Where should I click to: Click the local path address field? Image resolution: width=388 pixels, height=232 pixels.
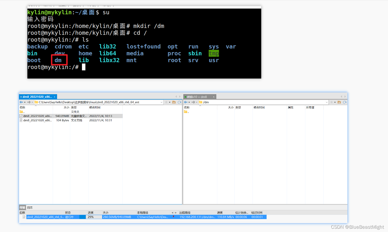(99, 102)
